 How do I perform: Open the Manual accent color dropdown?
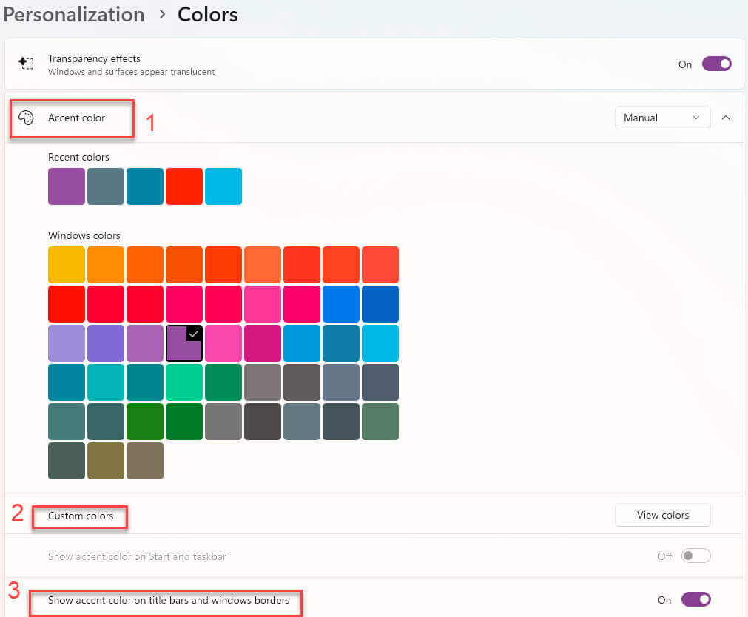tap(662, 118)
